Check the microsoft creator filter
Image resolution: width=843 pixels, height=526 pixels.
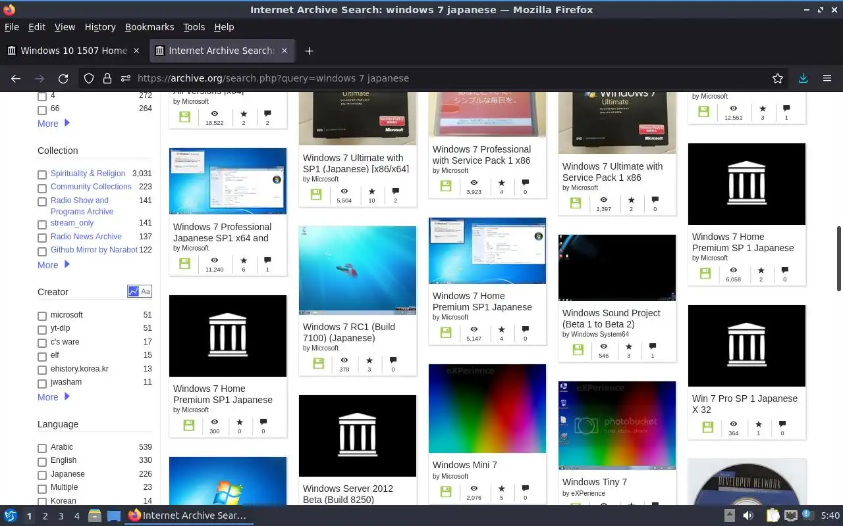click(42, 316)
